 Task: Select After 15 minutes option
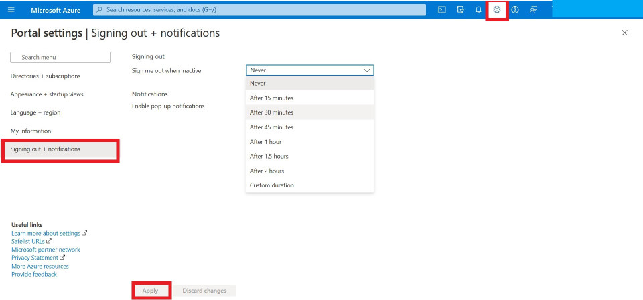[x=271, y=98]
